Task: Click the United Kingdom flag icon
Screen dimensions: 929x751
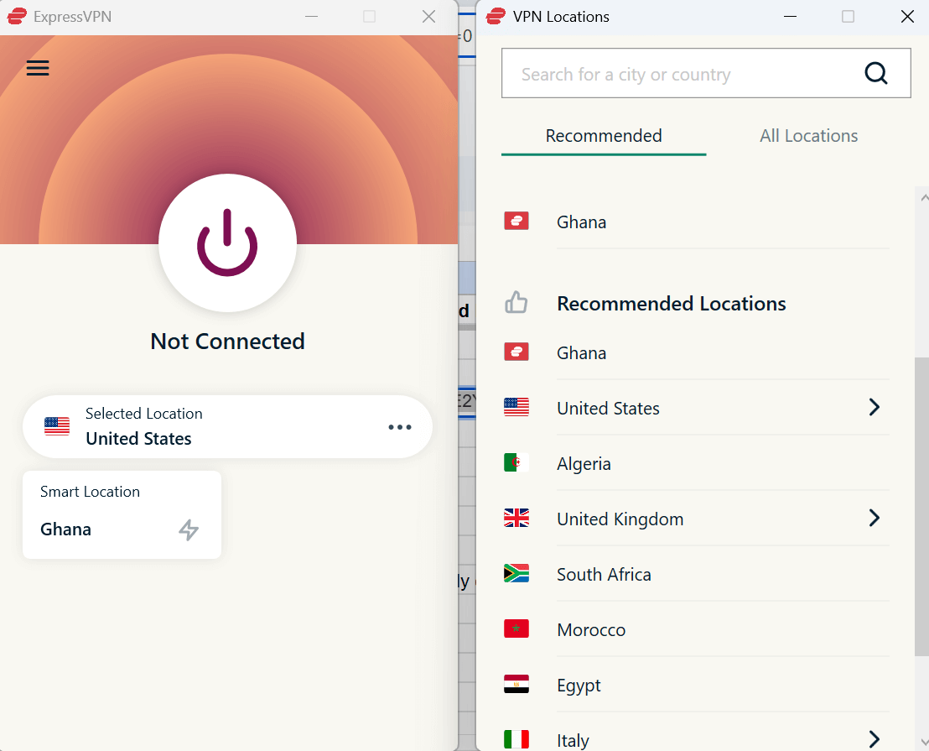Action: [x=516, y=518]
